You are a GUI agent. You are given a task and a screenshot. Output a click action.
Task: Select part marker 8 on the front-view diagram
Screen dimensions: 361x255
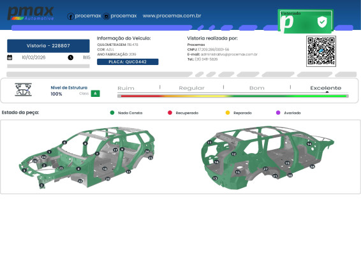pyautogui.click(x=85, y=143)
